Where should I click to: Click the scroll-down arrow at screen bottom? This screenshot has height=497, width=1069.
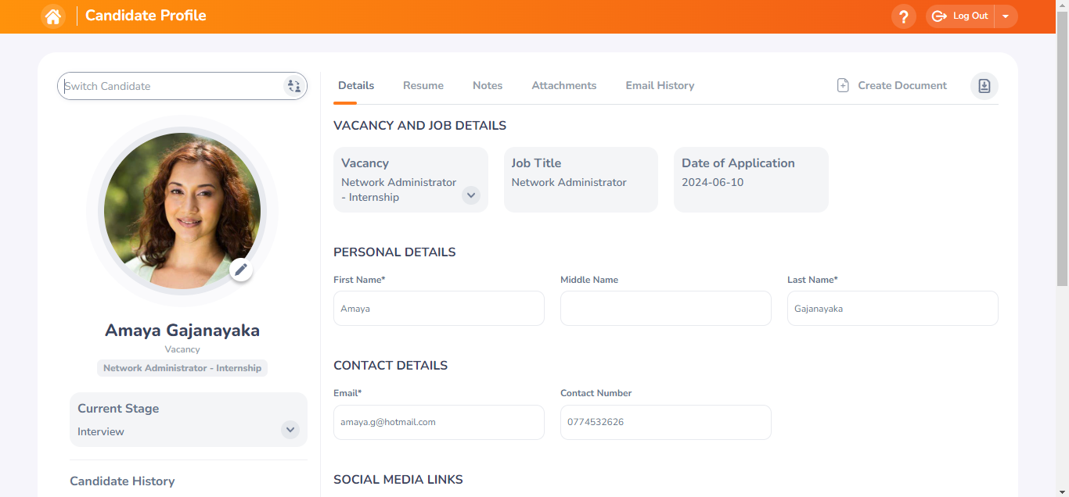coord(1062,492)
